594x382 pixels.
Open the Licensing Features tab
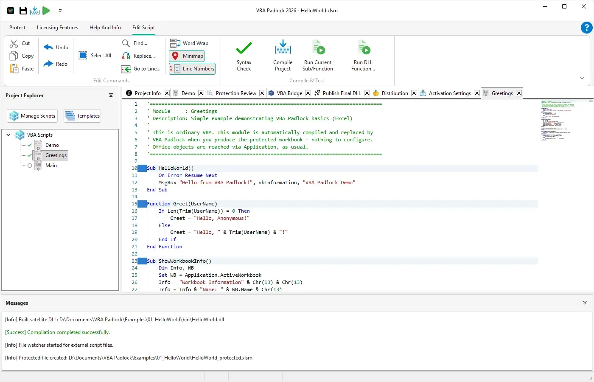58,28
